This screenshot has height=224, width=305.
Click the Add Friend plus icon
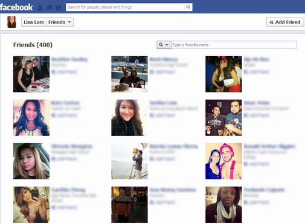tap(271, 22)
